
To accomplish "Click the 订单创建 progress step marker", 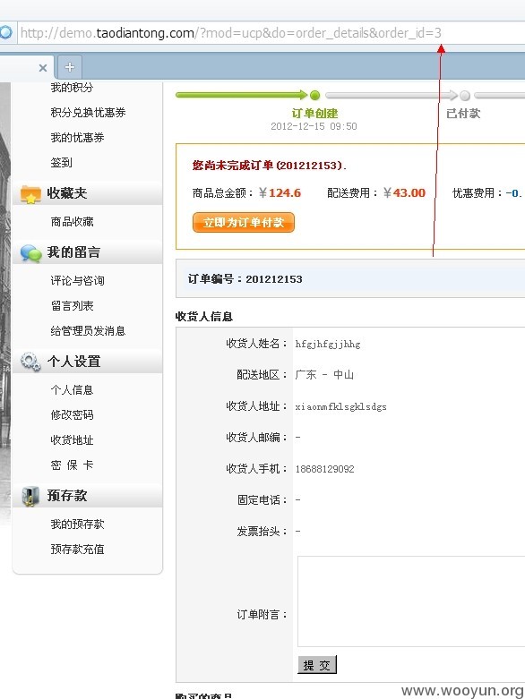I will 315,95.
